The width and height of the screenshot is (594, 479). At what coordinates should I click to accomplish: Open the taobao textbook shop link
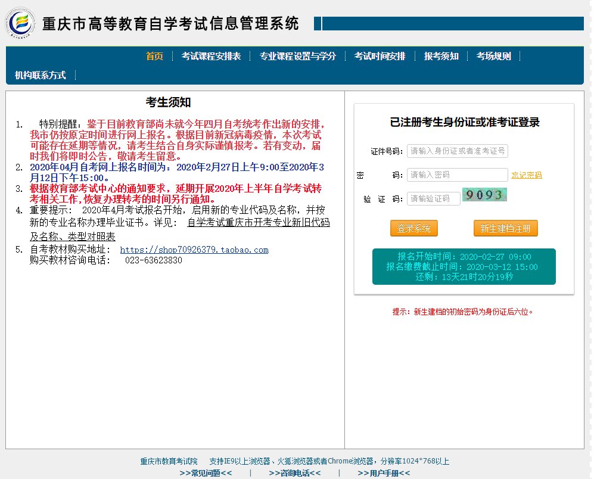click(x=194, y=250)
